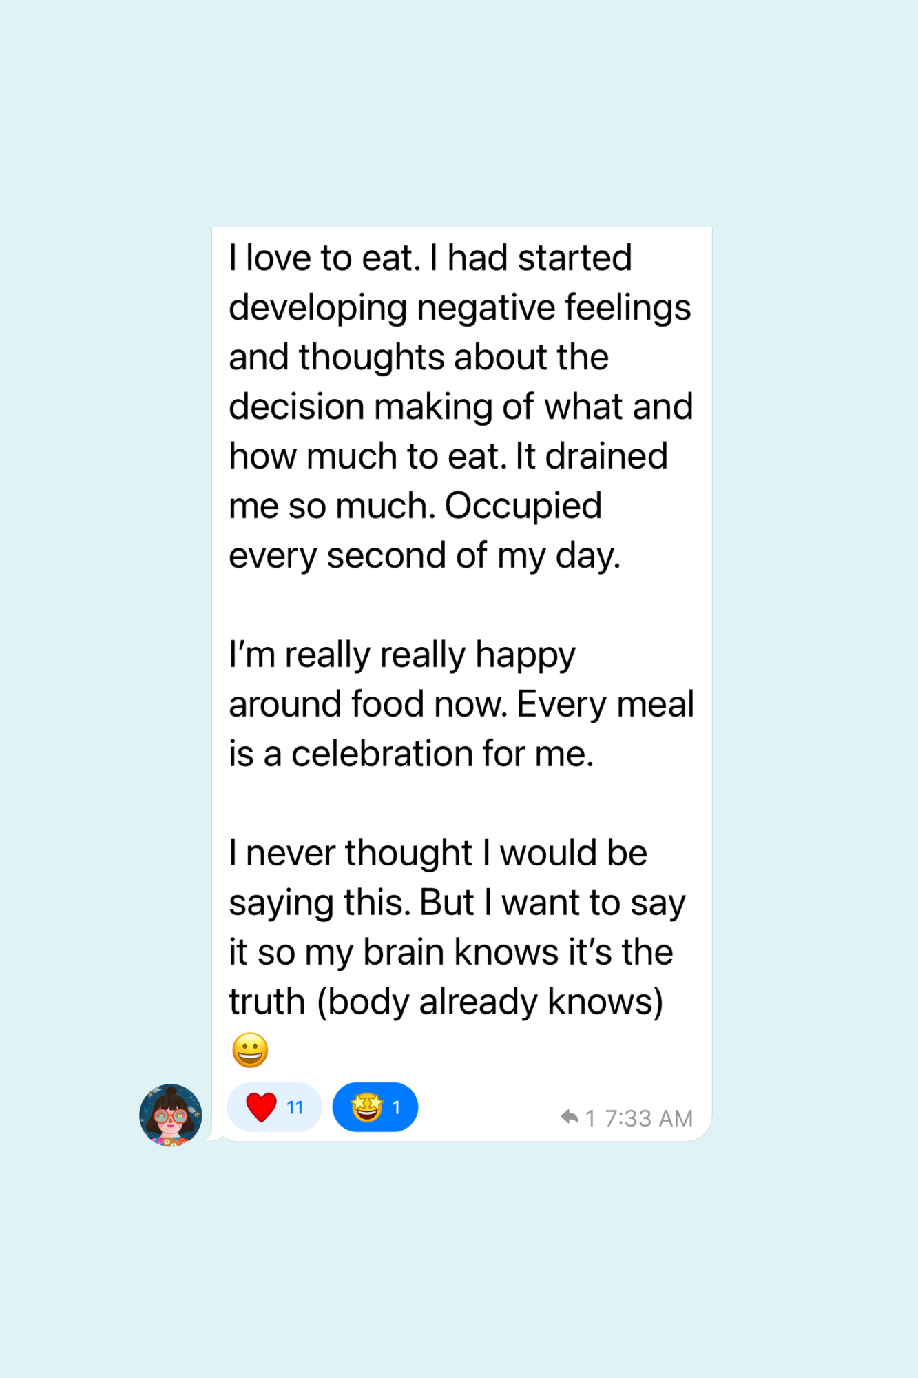This screenshot has width=918, height=1378.
Task: Open the sender's cartoon profile avatar
Action: [171, 1115]
